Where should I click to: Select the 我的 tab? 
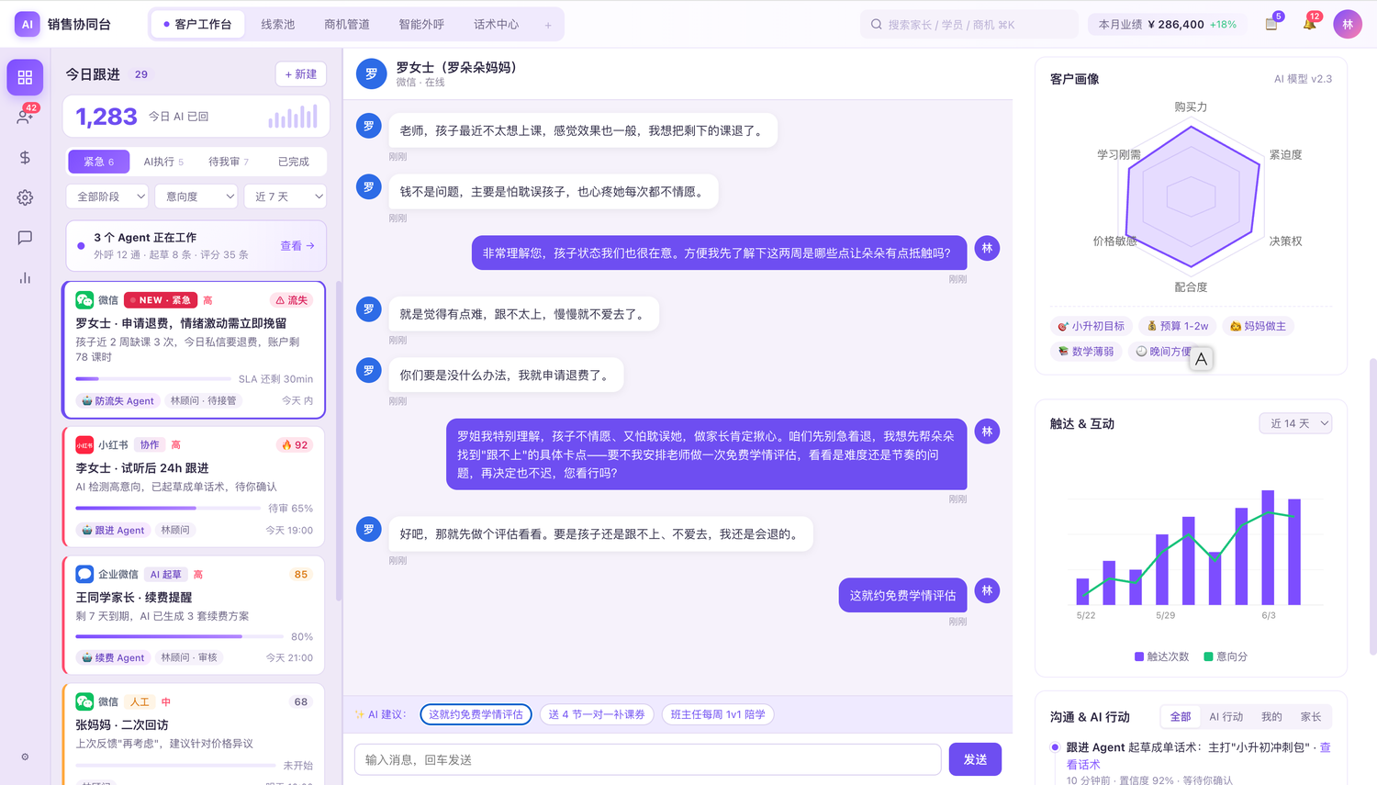(x=1271, y=717)
